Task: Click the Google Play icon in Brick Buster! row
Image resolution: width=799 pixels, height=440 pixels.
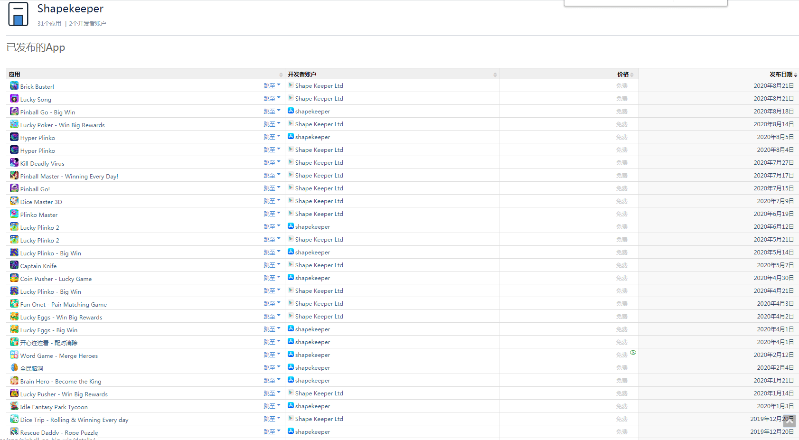Action: point(291,85)
